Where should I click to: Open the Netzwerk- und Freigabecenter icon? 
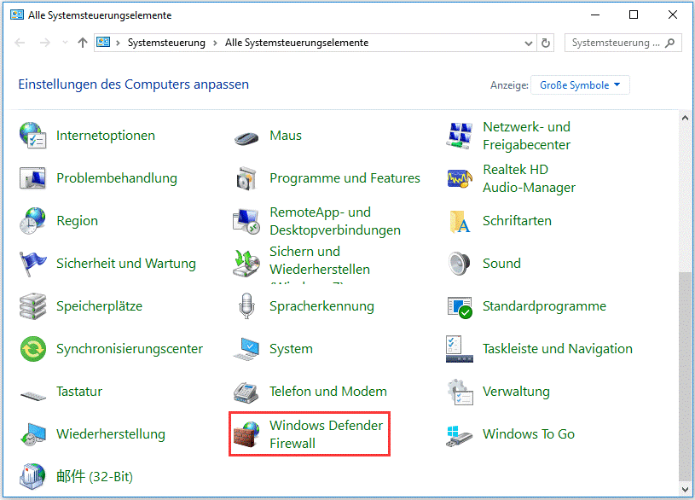pos(459,136)
